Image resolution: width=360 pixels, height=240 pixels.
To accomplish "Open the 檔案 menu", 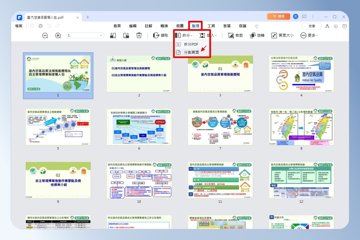I will click(19, 26).
